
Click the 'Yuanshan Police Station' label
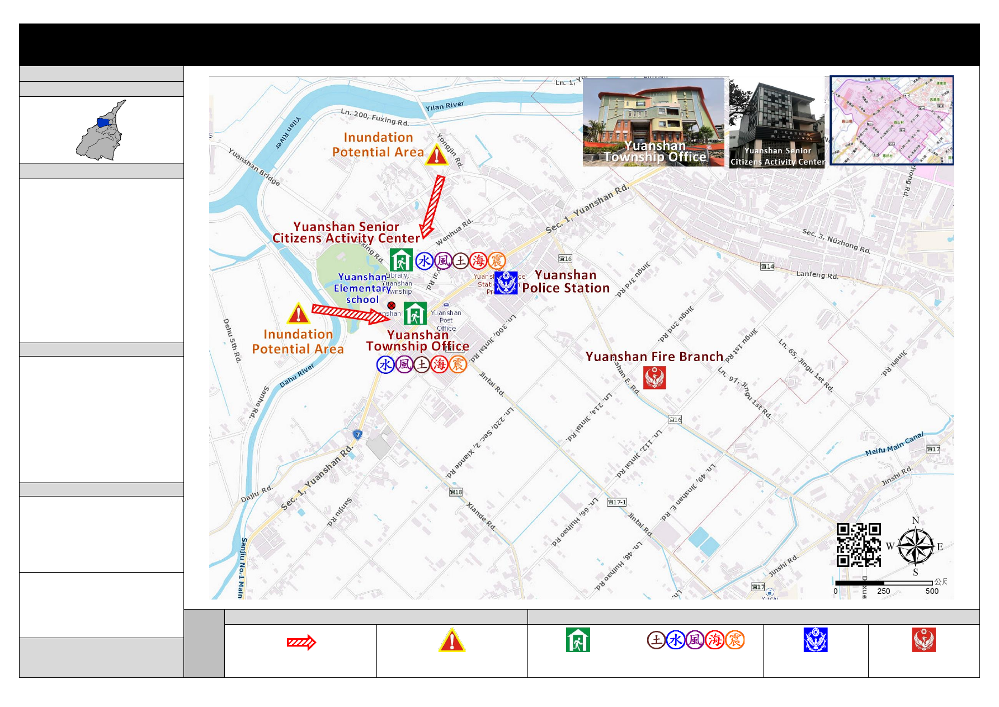point(566,282)
